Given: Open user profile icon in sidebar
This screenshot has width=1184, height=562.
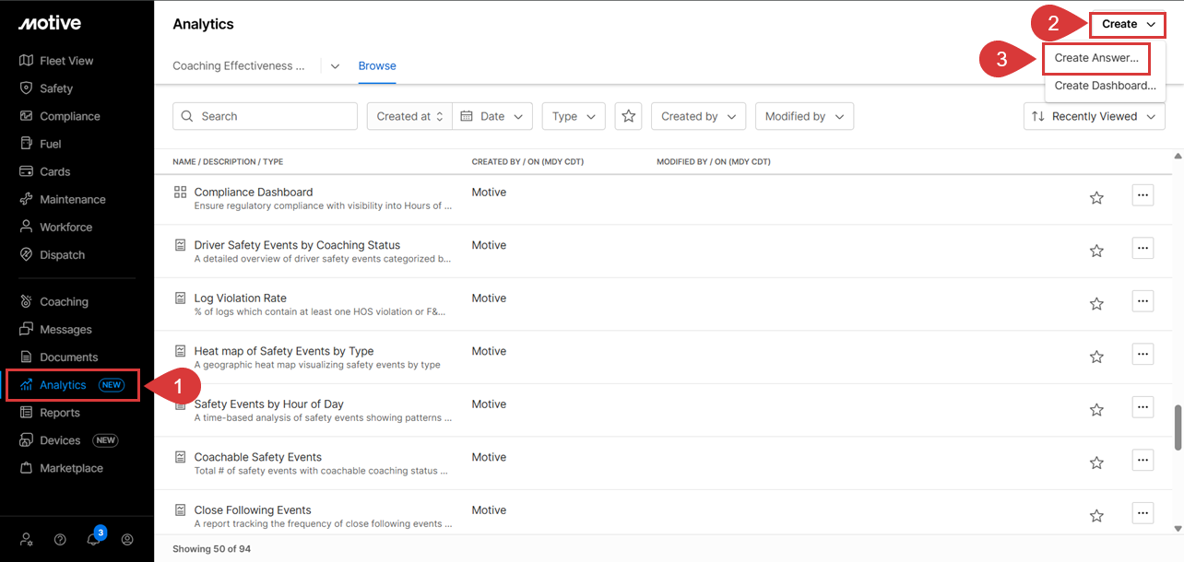Looking at the screenshot, I should point(127,540).
